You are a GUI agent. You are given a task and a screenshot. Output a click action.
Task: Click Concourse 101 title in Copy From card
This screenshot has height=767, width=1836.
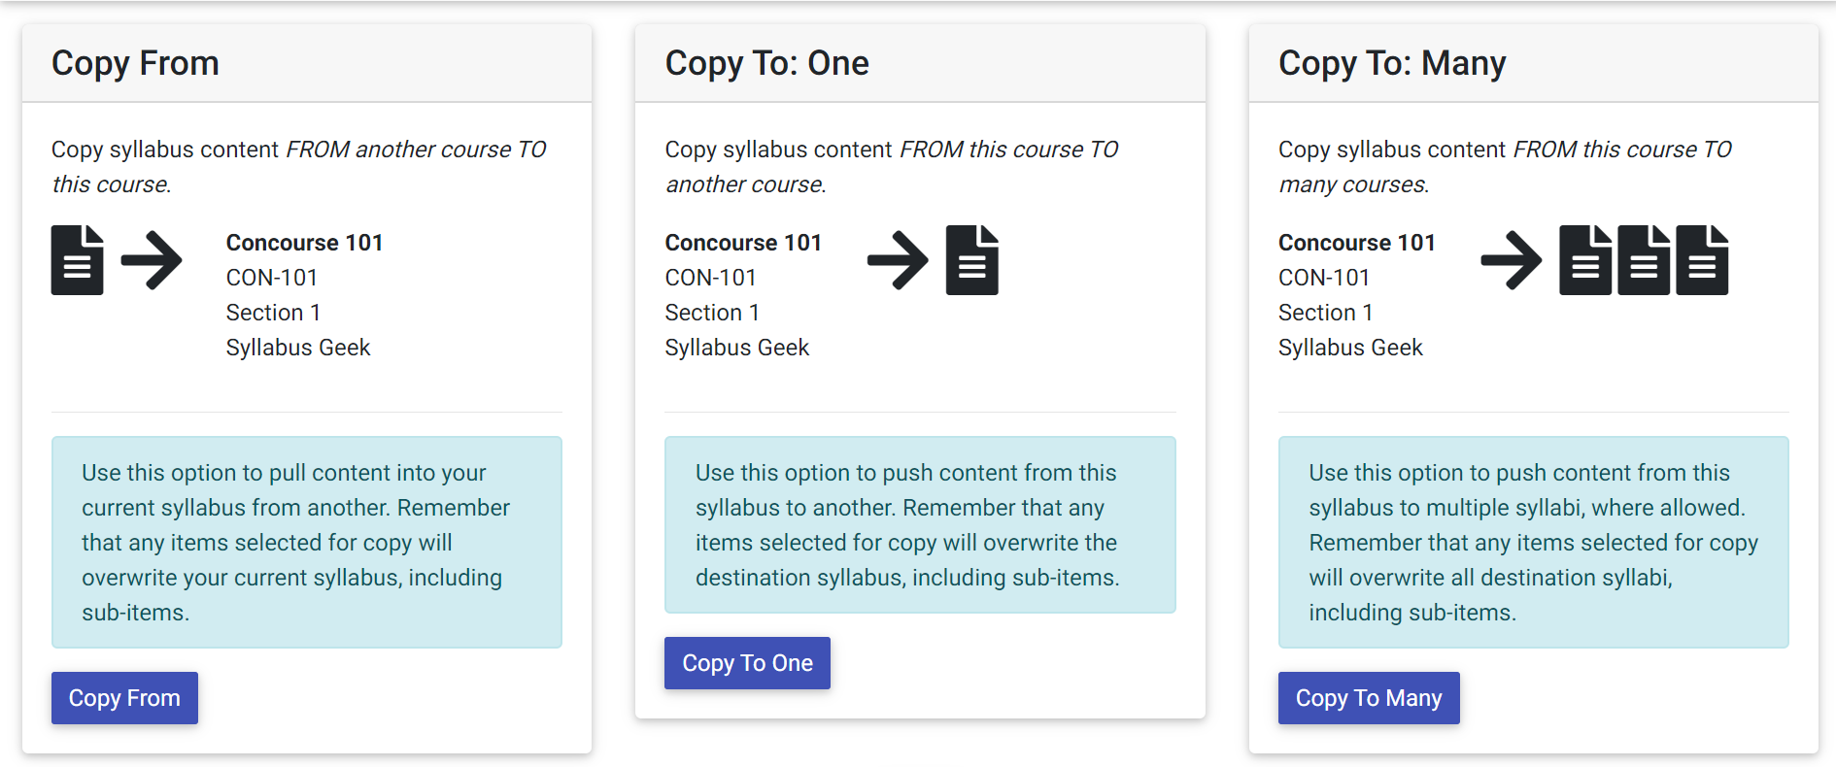tap(304, 243)
